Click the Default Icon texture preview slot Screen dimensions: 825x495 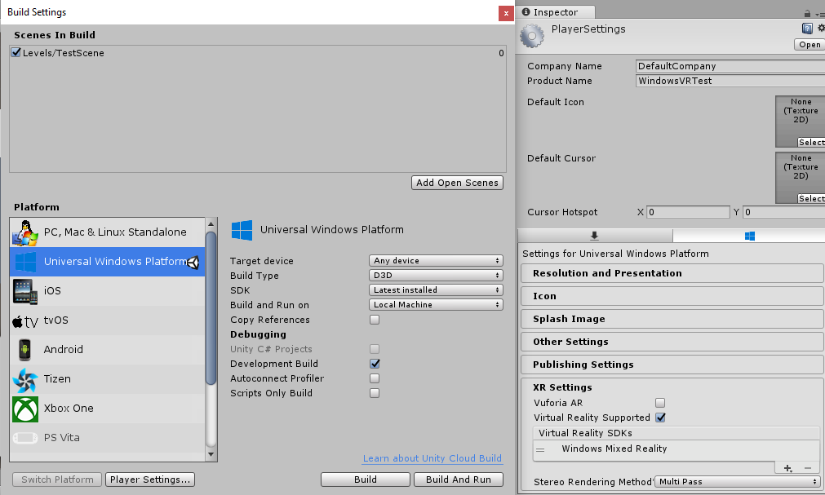coord(800,121)
